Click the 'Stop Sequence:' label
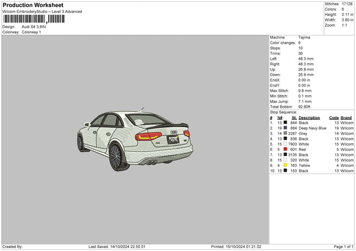The image size is (356, 251). point(284,112)
